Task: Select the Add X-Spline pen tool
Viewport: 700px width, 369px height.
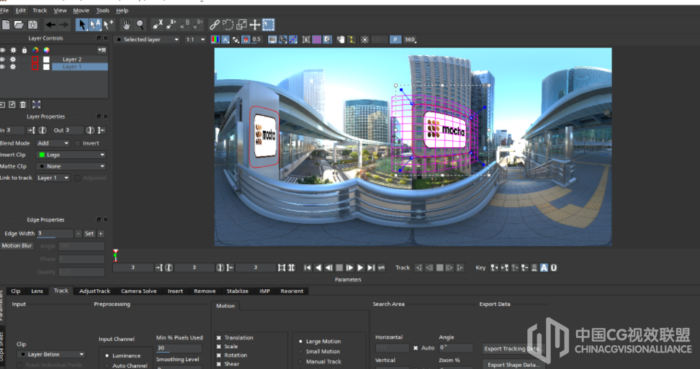Action: coord(171,24)
